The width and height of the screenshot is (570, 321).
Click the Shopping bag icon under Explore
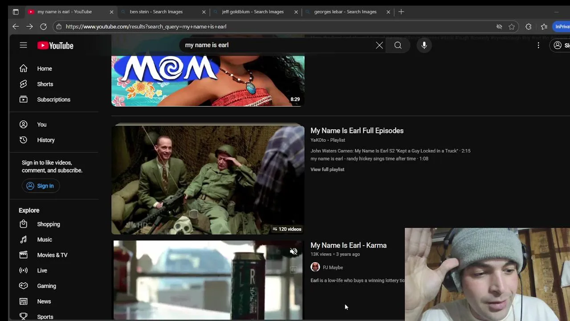click(x=24, y=224)
